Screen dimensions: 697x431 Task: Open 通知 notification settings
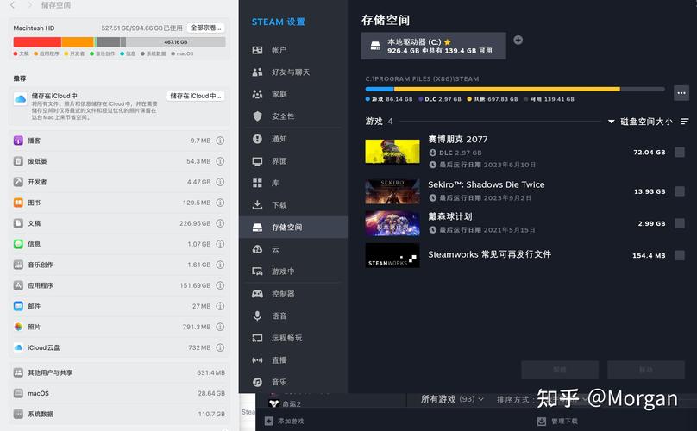coord(293,139)
